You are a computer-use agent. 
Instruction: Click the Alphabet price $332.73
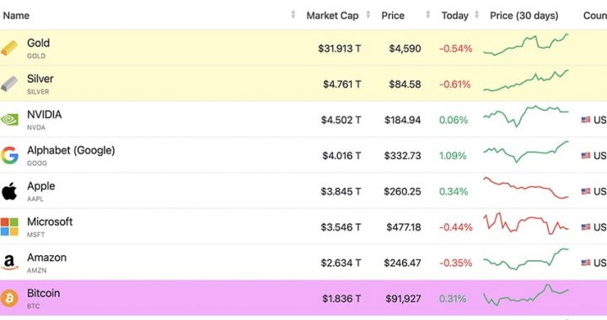(403, 156)
